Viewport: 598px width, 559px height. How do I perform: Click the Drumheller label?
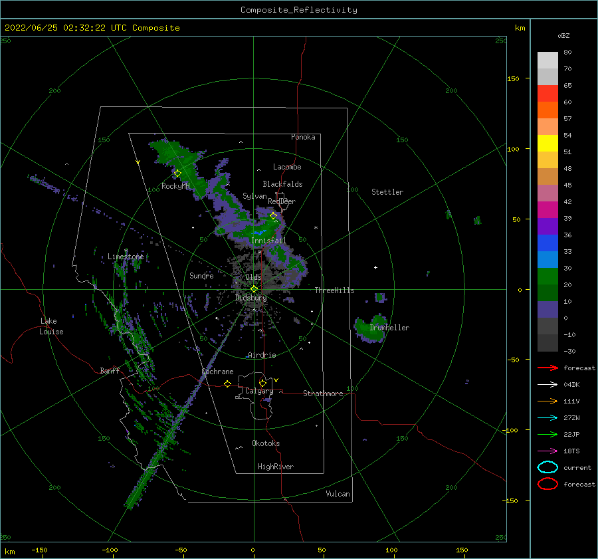pos(389,328)
